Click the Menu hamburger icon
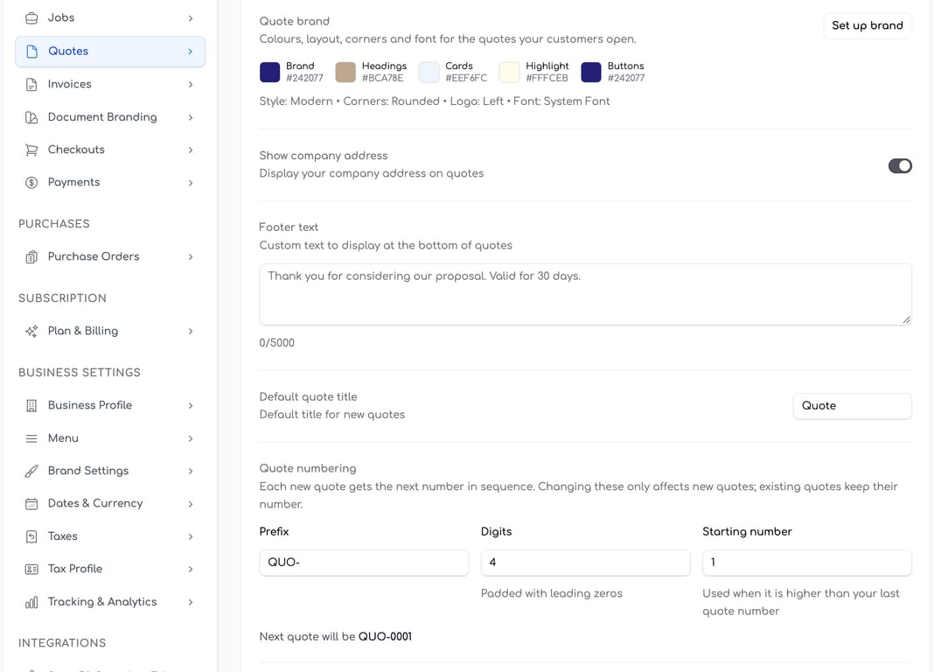 [31, 438]
